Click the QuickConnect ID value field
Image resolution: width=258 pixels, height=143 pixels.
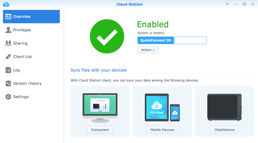coord(190,40)
